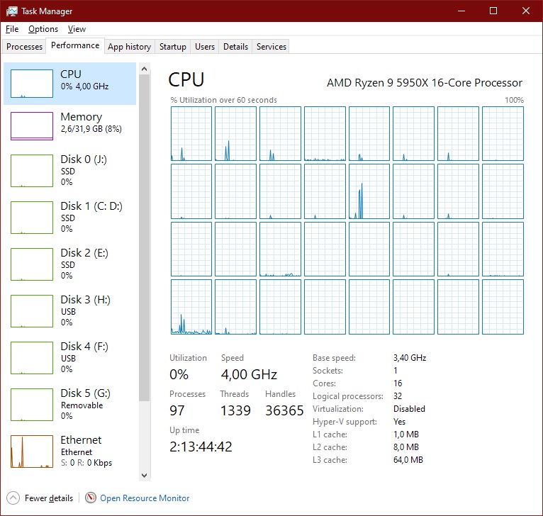
Task: Switch to the Details tab
Action: tap(235, 47)
